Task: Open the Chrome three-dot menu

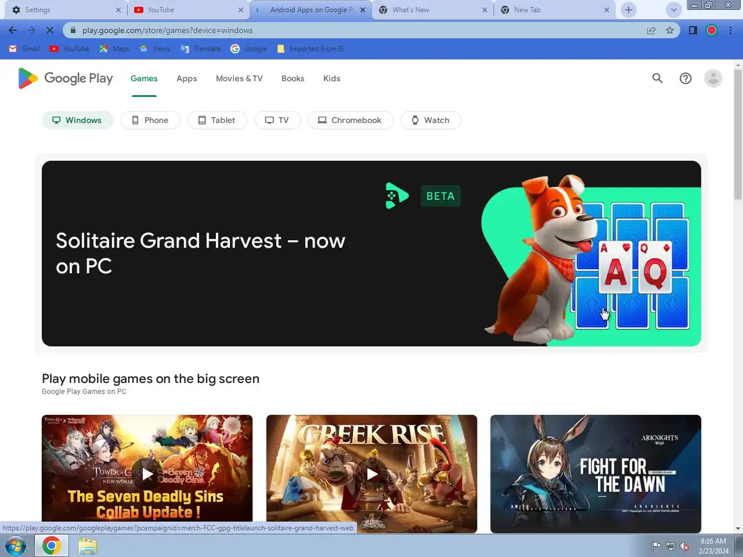Action: click(x=731, y=30)
